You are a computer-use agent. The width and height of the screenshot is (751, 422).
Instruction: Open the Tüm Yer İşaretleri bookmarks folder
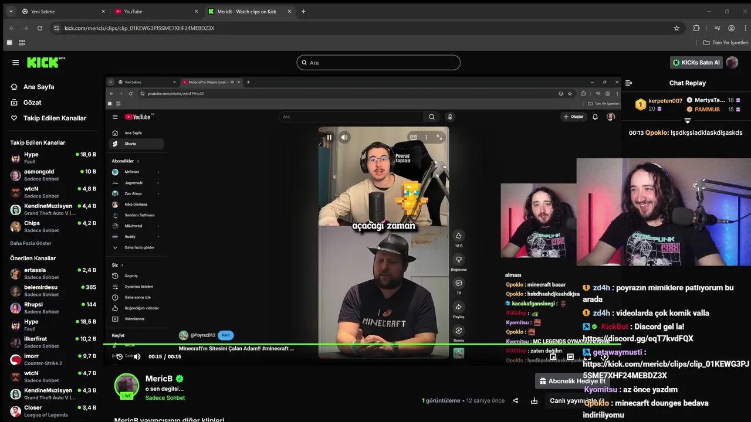[726, 43]
